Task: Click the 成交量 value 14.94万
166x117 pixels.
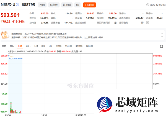Action: click(x=90, y=18)
